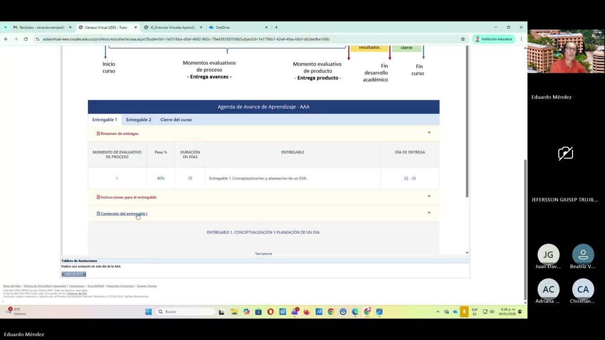Go back with the browser back arrow
Screen dimensions: 605x340
[6, 39]
